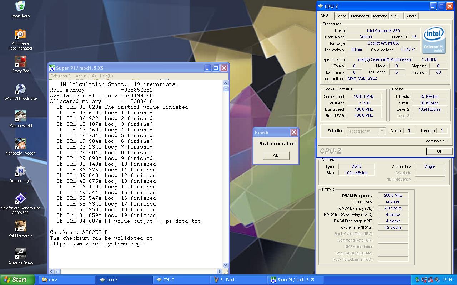
Task: Switch to the Memory tab in CPU-Z
Action: point(380,16)
